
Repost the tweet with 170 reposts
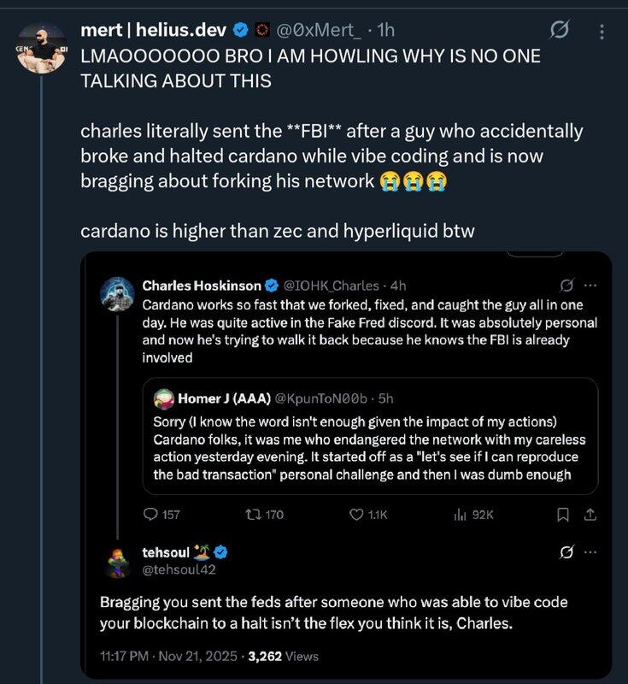(x=254, y=514)
